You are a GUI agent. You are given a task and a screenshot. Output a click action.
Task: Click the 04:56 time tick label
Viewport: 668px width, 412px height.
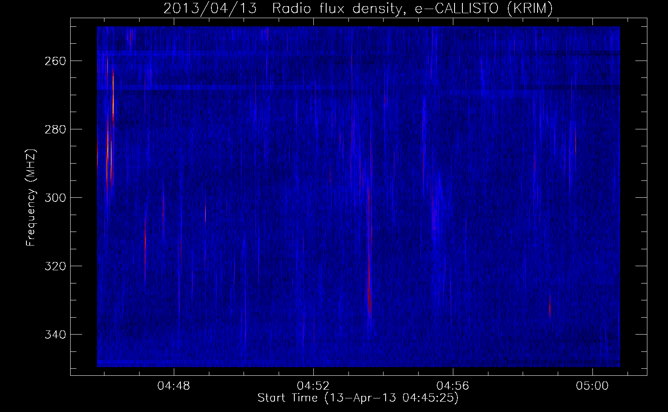coord(453,386)
